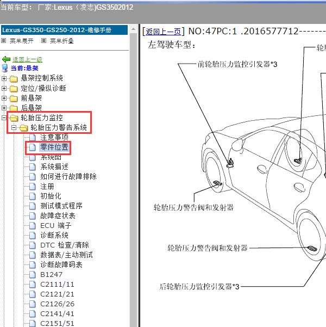
Task: Select the Lexus-GS350-GS250-2012-维修手册 header
Action: click(x=64, y=30)
